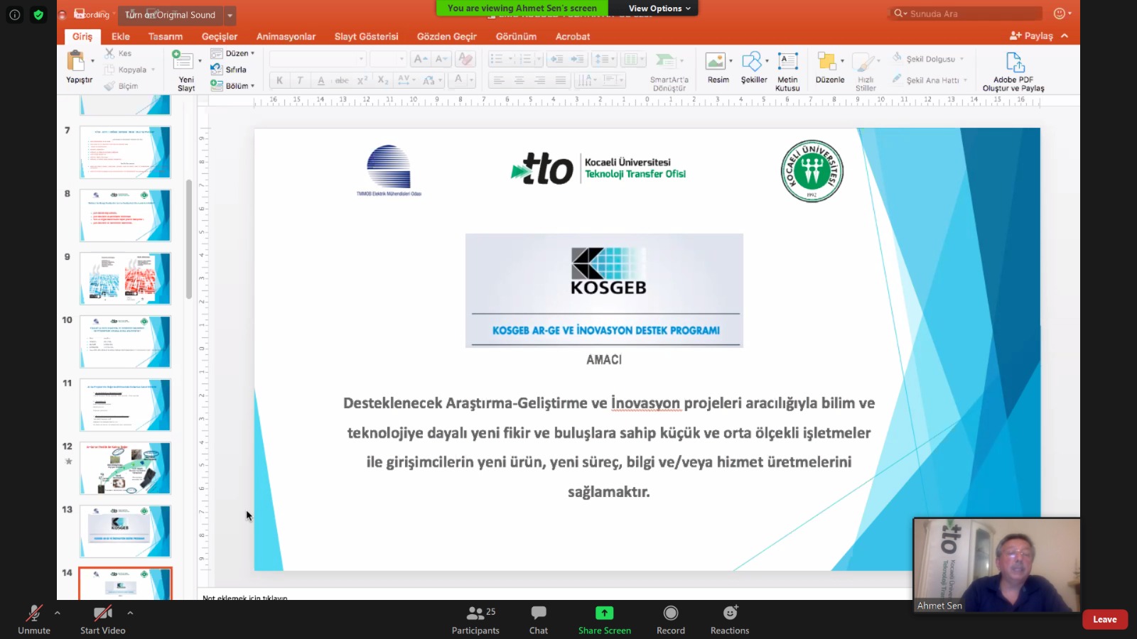Screen dimensions: 1137x639
Task: Open video options caret next to Start Video
Action: pyautogui.click(x=130, y=612)
